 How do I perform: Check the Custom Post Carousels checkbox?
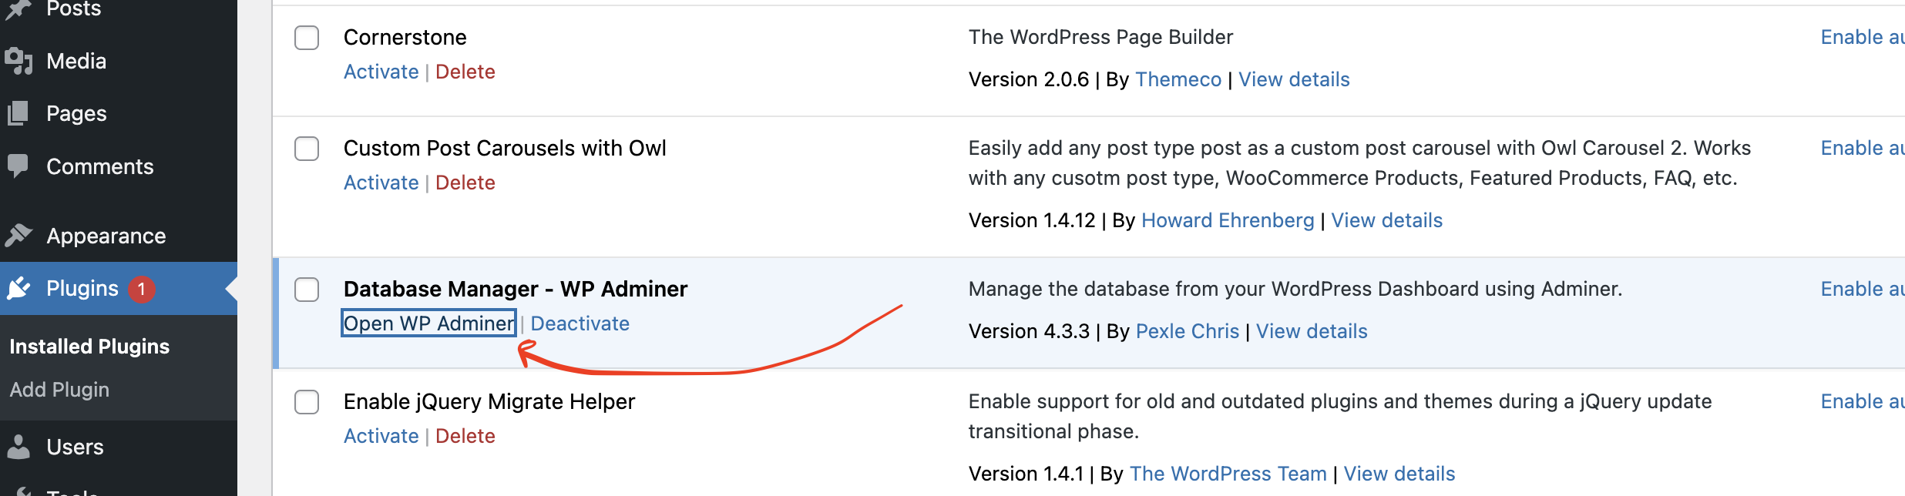point(307,149)
